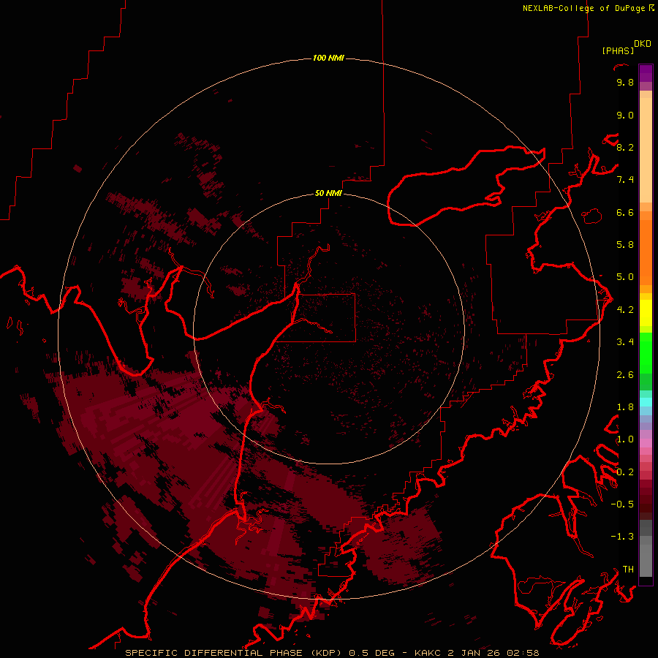Click the 6.6 legend value
The width and height of the screenshot is (658, 658).
click(625, 212)
